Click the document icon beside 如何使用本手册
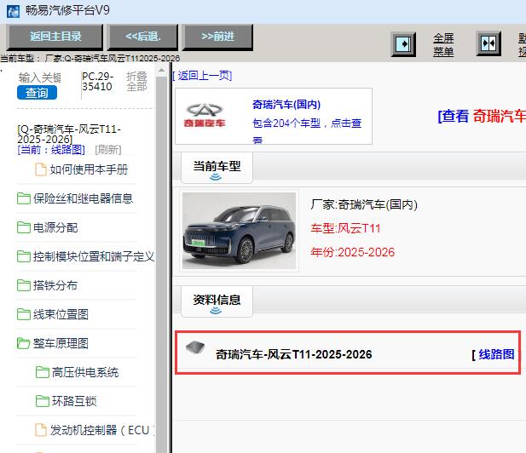This screenshot has height=453, width=526. 41,169
